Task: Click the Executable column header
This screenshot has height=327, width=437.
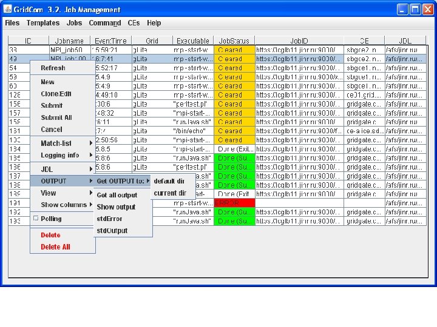Action: click(193, 41)
